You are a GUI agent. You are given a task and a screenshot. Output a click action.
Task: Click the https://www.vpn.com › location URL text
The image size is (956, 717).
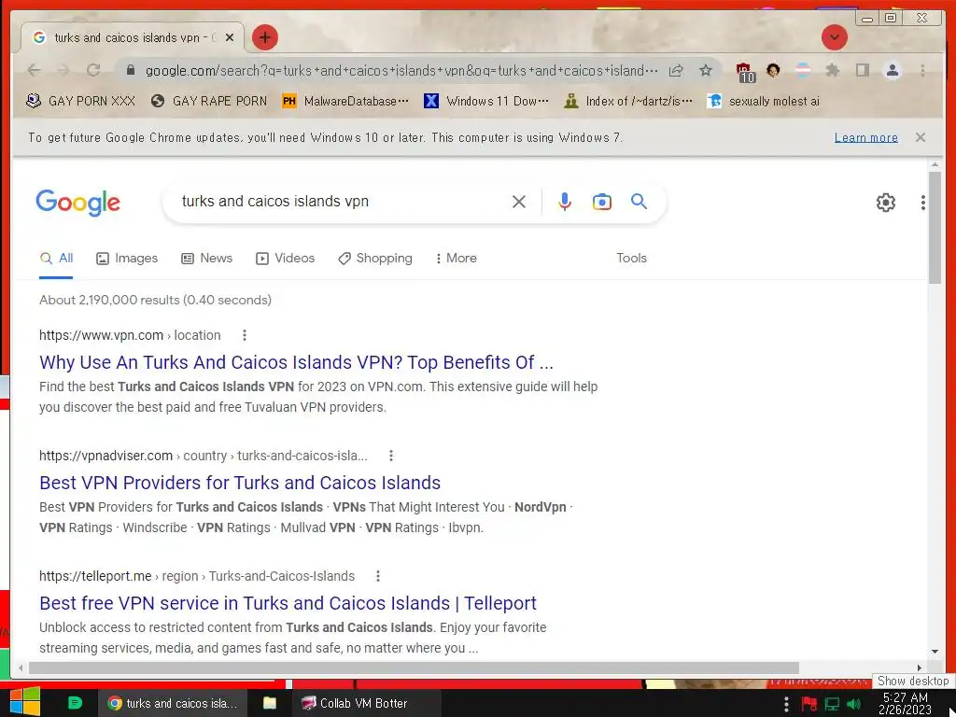[x=130, y=335]
